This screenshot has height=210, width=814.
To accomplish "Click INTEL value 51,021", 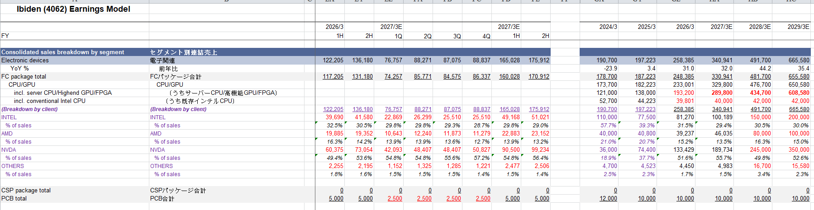I will click(x=540, y=117).
